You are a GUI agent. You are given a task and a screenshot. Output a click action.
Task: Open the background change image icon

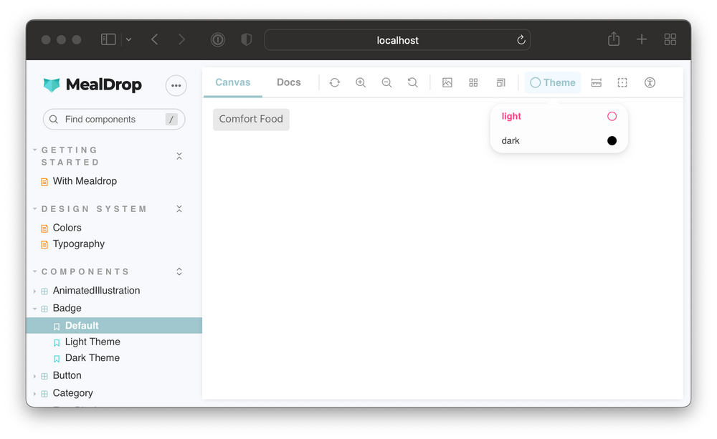click(447, 82)
